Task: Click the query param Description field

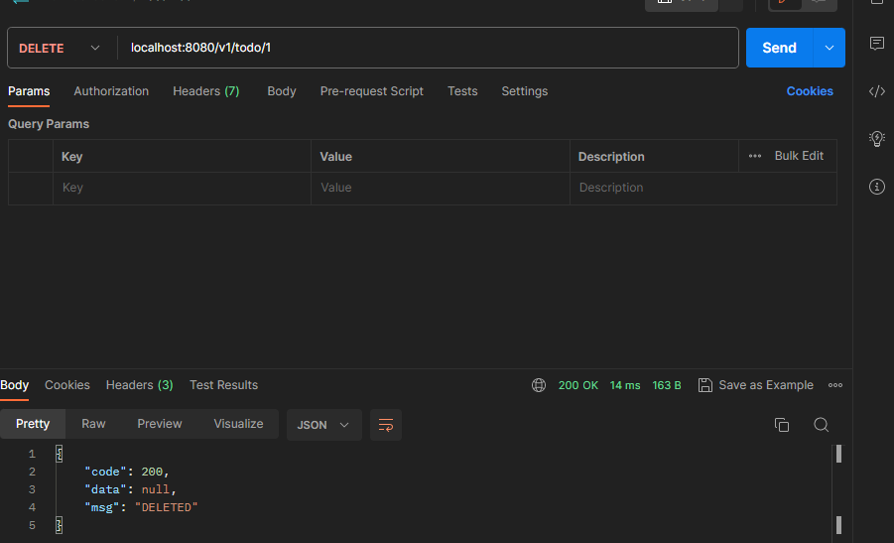Action: tap(703, 189)
